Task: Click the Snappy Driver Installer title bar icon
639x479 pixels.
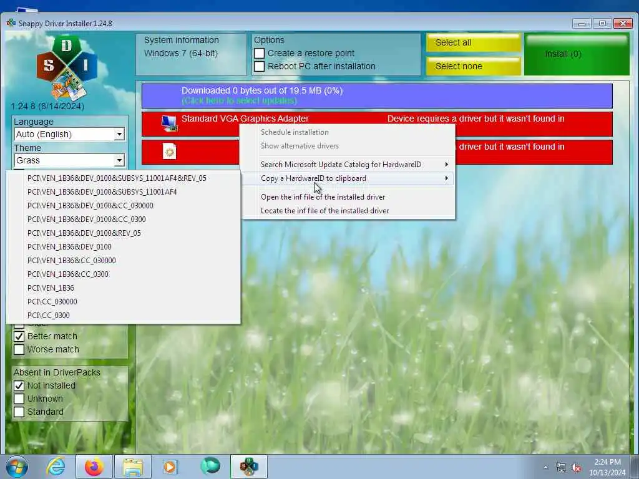Action: 11,23
